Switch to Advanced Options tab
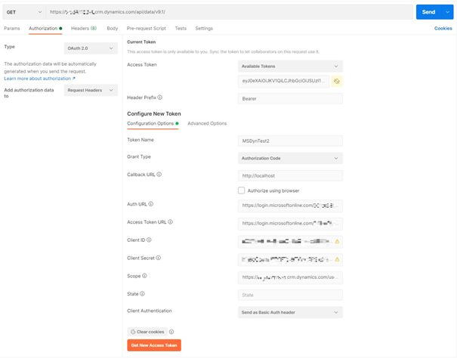Image resolution: width=457 pixels, height=359 pixels. (x=207, y=123)
